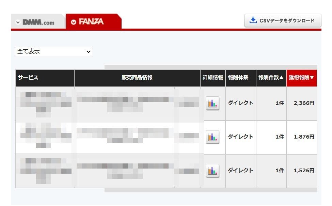
Task: Click the descending sort arrow on 獲得報酬 header
Action: pos(312,78)
